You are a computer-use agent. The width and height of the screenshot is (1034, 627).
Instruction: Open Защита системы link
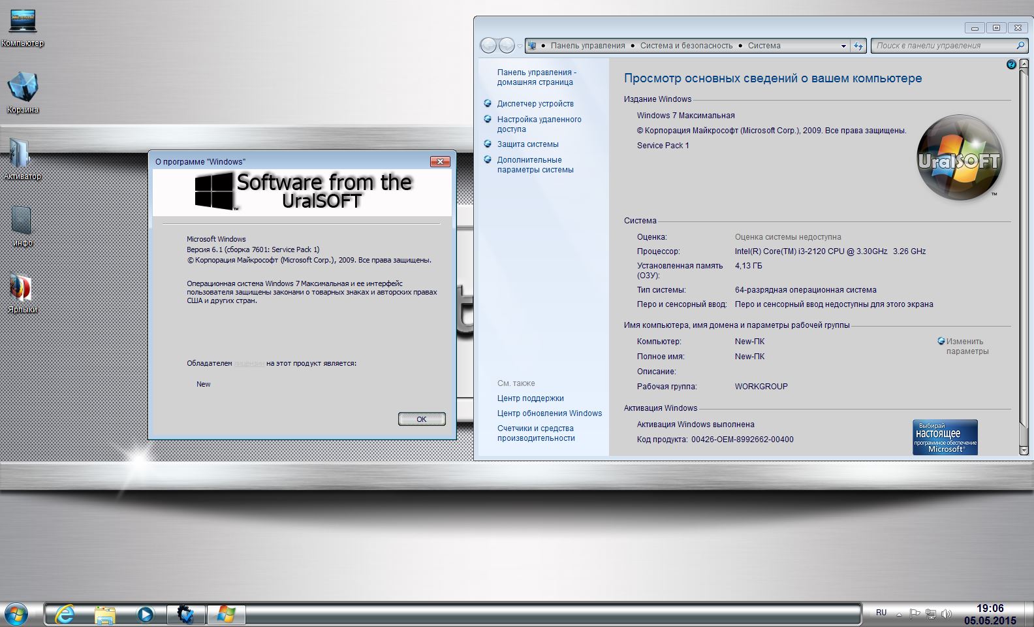click(527, 144)
